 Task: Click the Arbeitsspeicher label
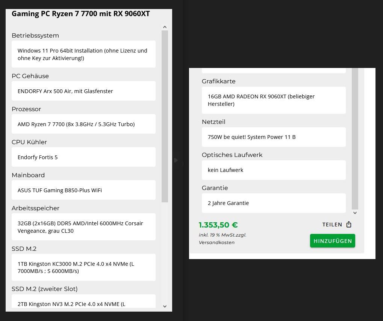(36, 208)
